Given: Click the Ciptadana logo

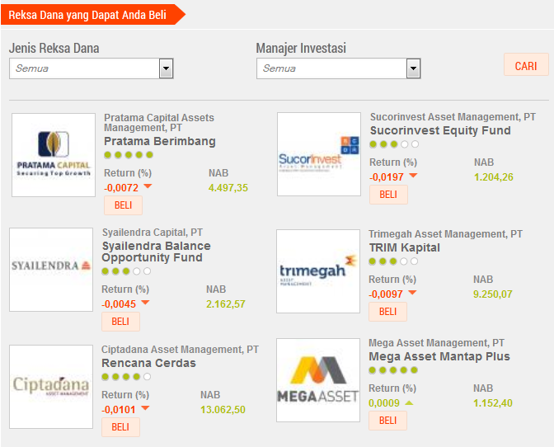Looking at the screenshot, I should pyautogui.click(x=51, y=386).
